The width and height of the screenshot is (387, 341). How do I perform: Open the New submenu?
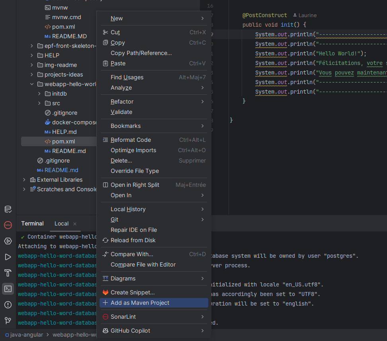pos(154,18)
